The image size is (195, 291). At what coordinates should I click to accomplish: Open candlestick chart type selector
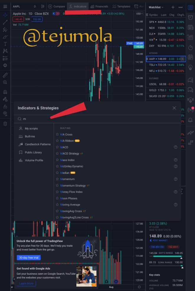tap(43, 7)
